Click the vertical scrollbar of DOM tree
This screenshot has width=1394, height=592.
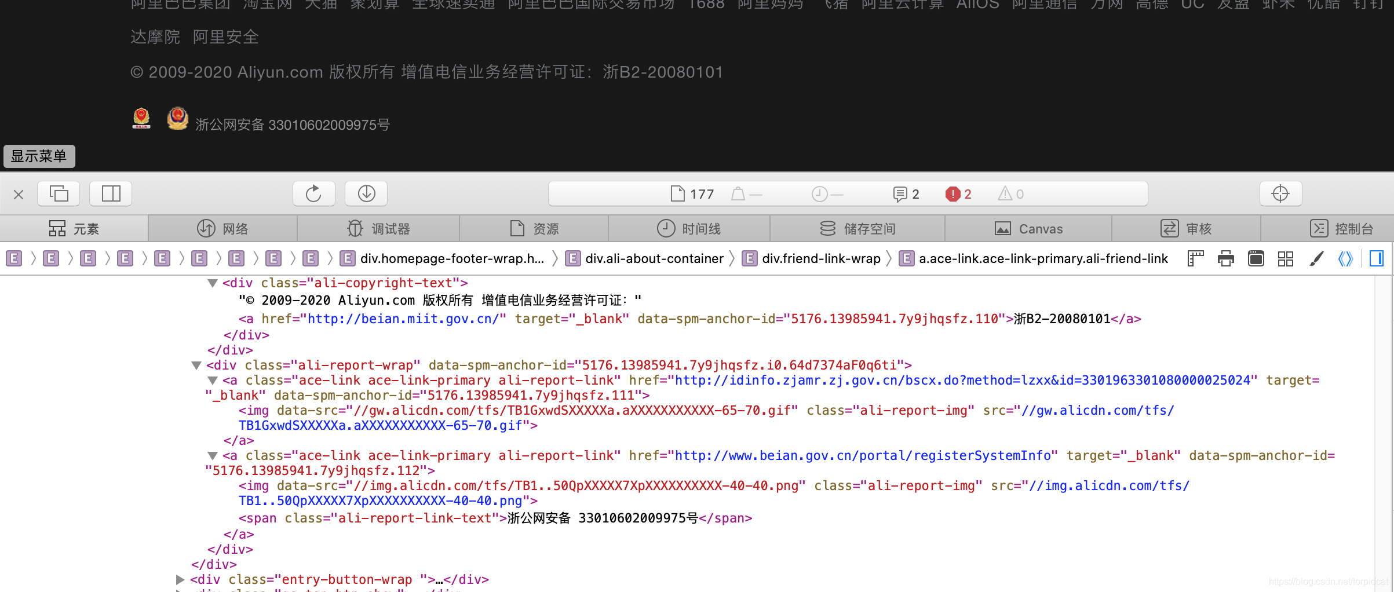[x=1384, y=433]
